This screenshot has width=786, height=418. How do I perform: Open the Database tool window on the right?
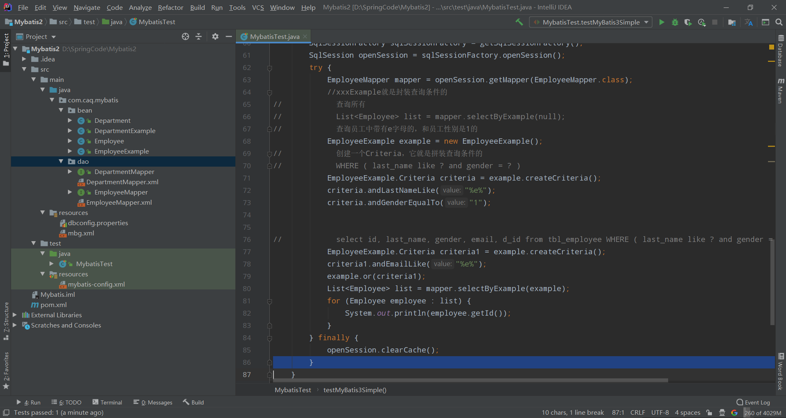[781, 51]
